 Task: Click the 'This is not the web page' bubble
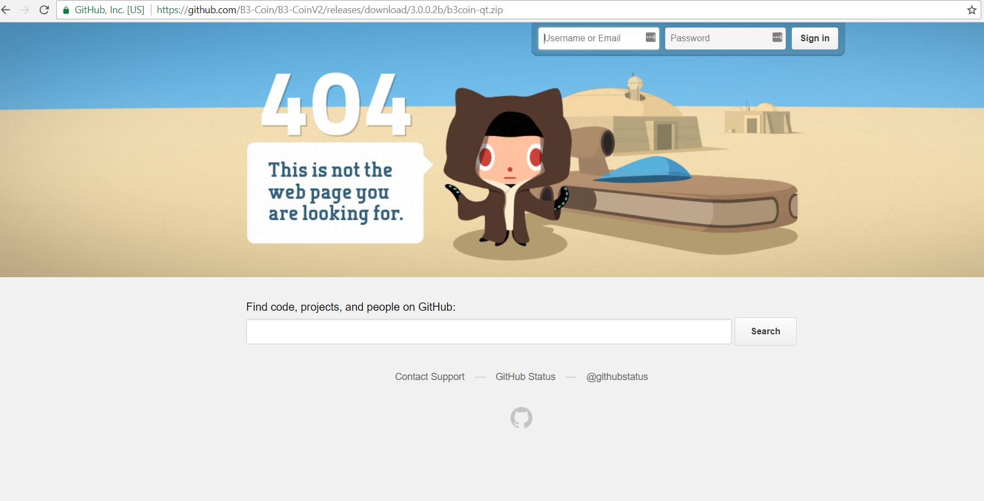339,192
